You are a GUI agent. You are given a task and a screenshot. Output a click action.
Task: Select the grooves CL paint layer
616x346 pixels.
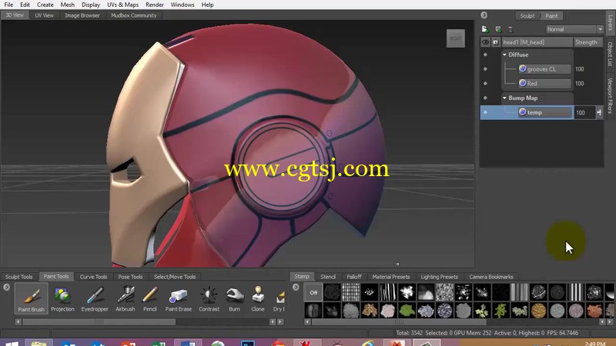pos(544,69)
